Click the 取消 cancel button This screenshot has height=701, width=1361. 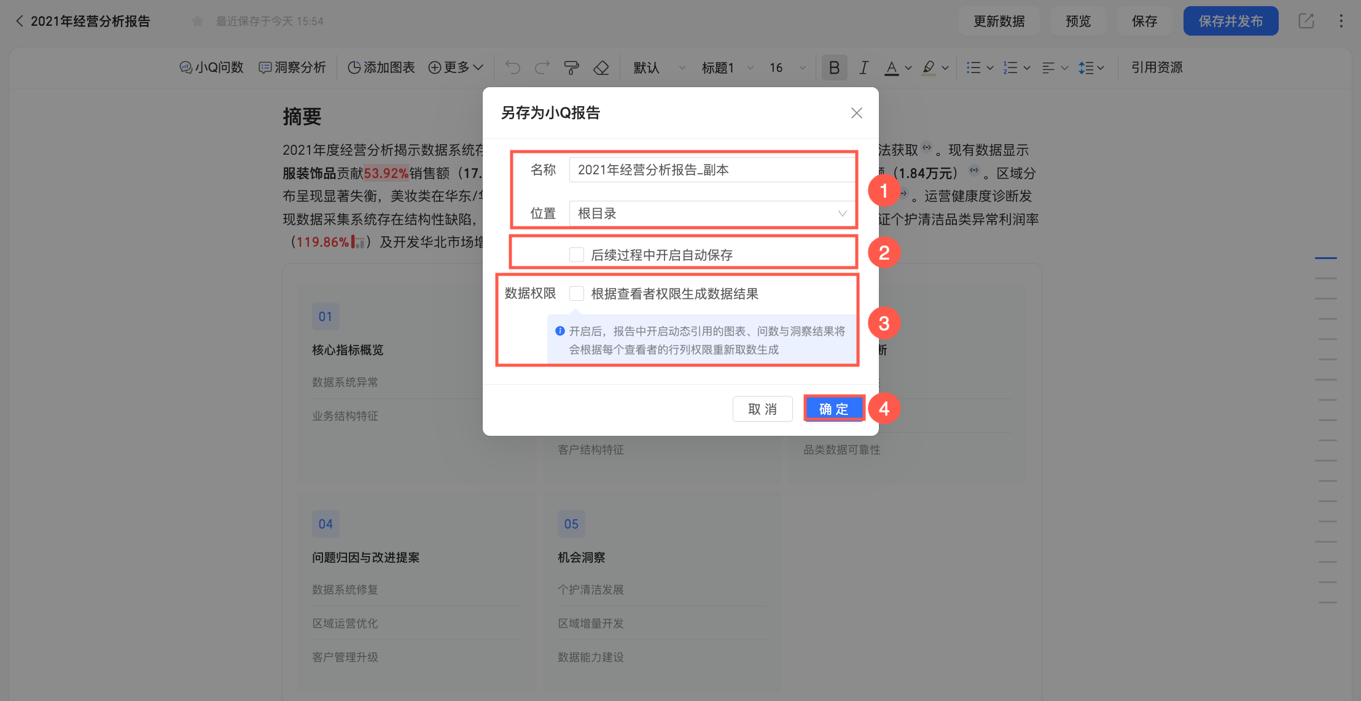coord(762,409)
